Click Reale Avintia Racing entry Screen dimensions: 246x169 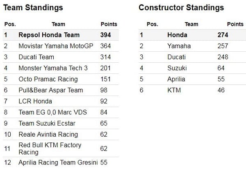click(48, 135)
